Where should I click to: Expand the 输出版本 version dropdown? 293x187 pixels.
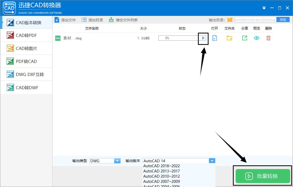coord(212,160)
